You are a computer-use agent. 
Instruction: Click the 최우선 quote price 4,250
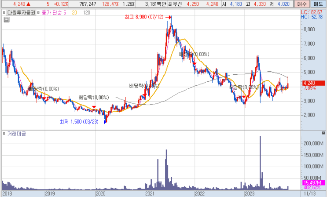point(193,4)
